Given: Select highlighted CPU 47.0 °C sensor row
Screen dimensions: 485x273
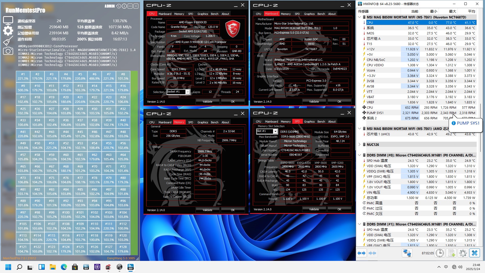Looking at the screenshot, I should pyautogui.click(x=420, y=22).
